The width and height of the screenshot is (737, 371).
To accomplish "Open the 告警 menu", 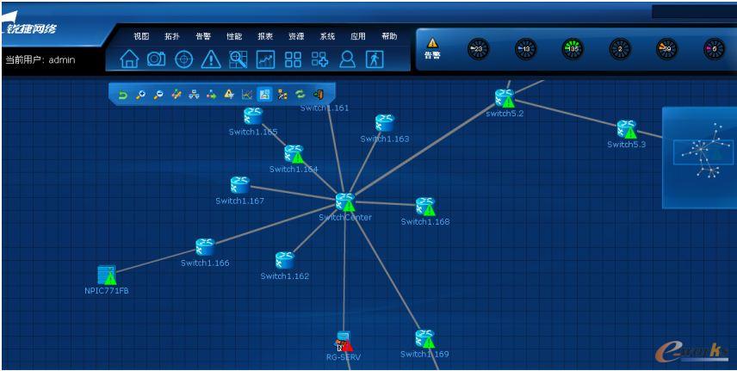I will click(203, 36).
